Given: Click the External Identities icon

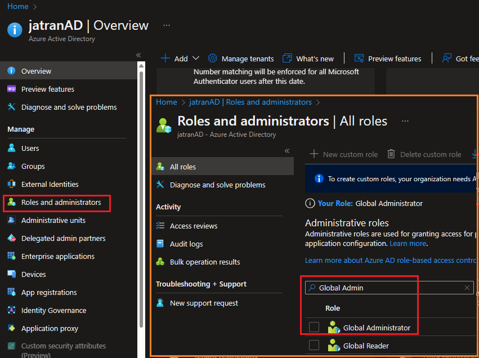Looking at the screenshot, I should [11, 184].
